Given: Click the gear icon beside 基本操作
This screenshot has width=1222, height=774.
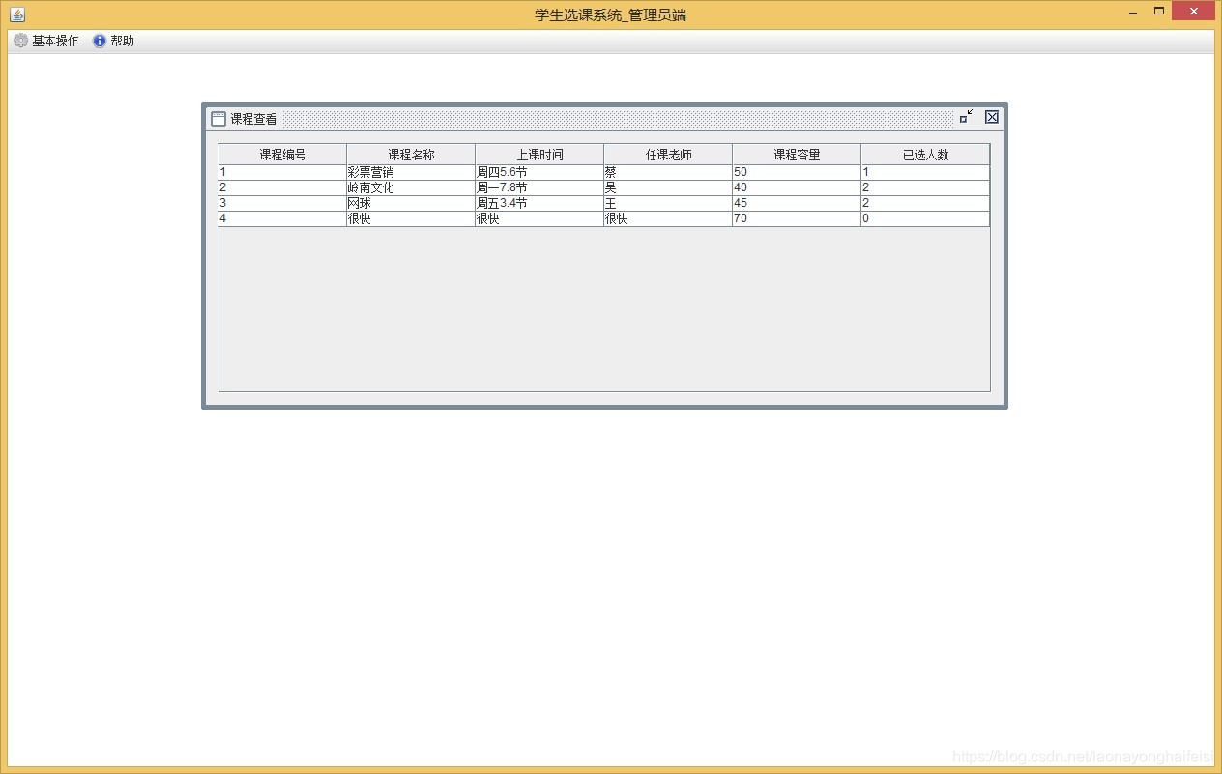Looking at the screenshot, I should [20, 41].
